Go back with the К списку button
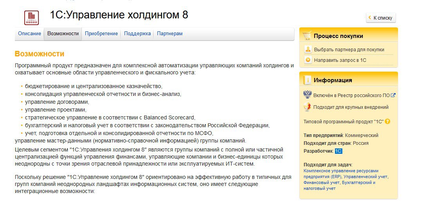The width and height of the screenshot is (427, 202). click(x=381, y=18)
